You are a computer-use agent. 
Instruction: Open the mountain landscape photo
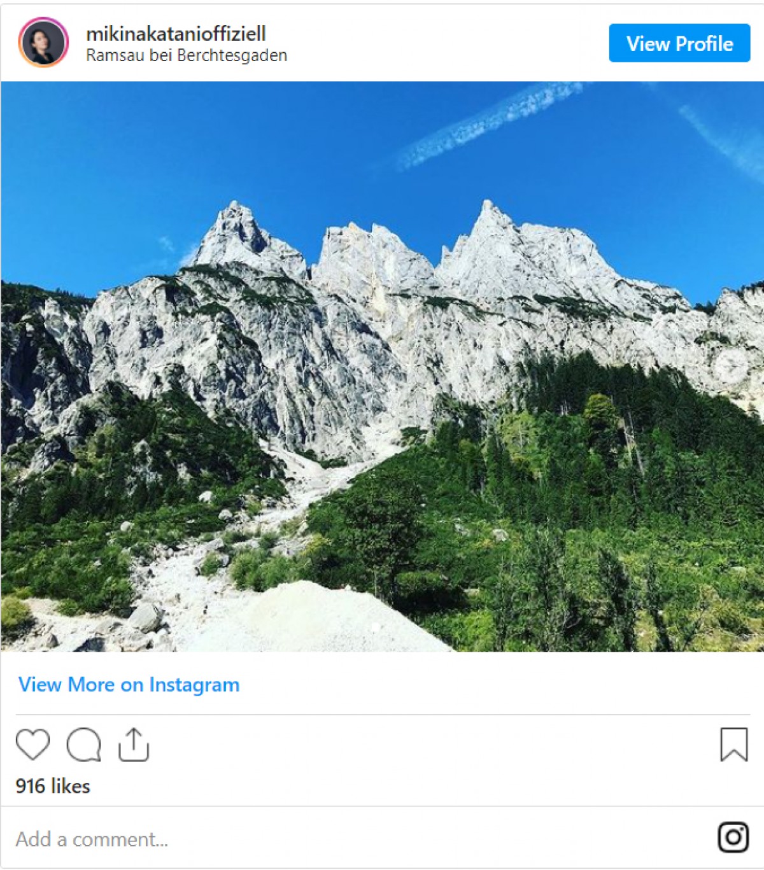coord(382,367)
